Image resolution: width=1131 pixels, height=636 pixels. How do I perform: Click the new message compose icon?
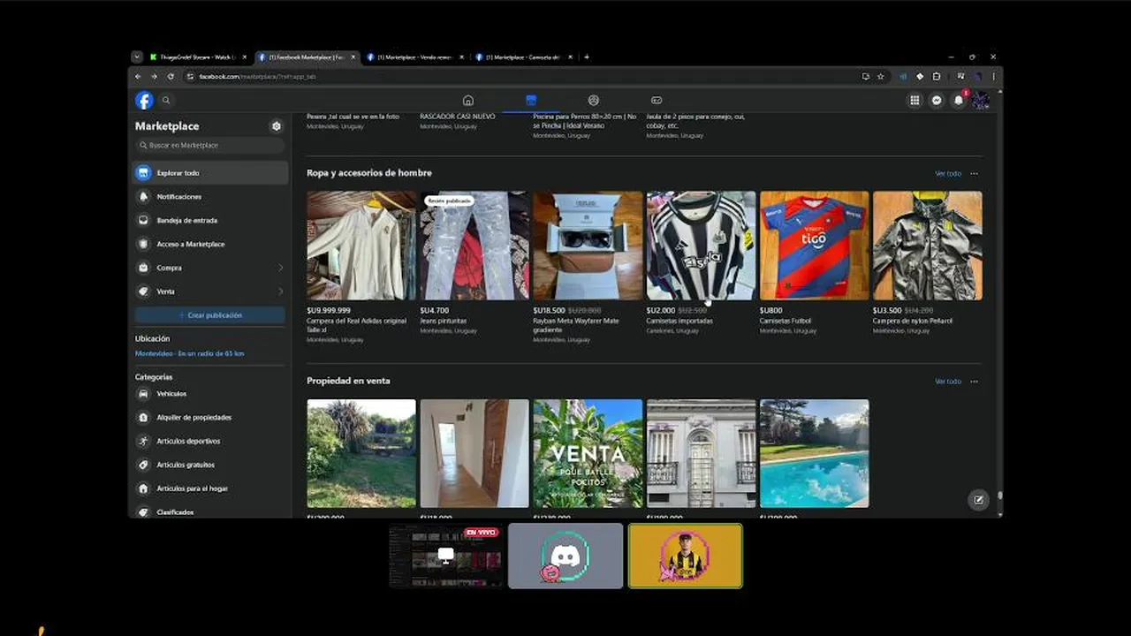[x=978, y=500]
